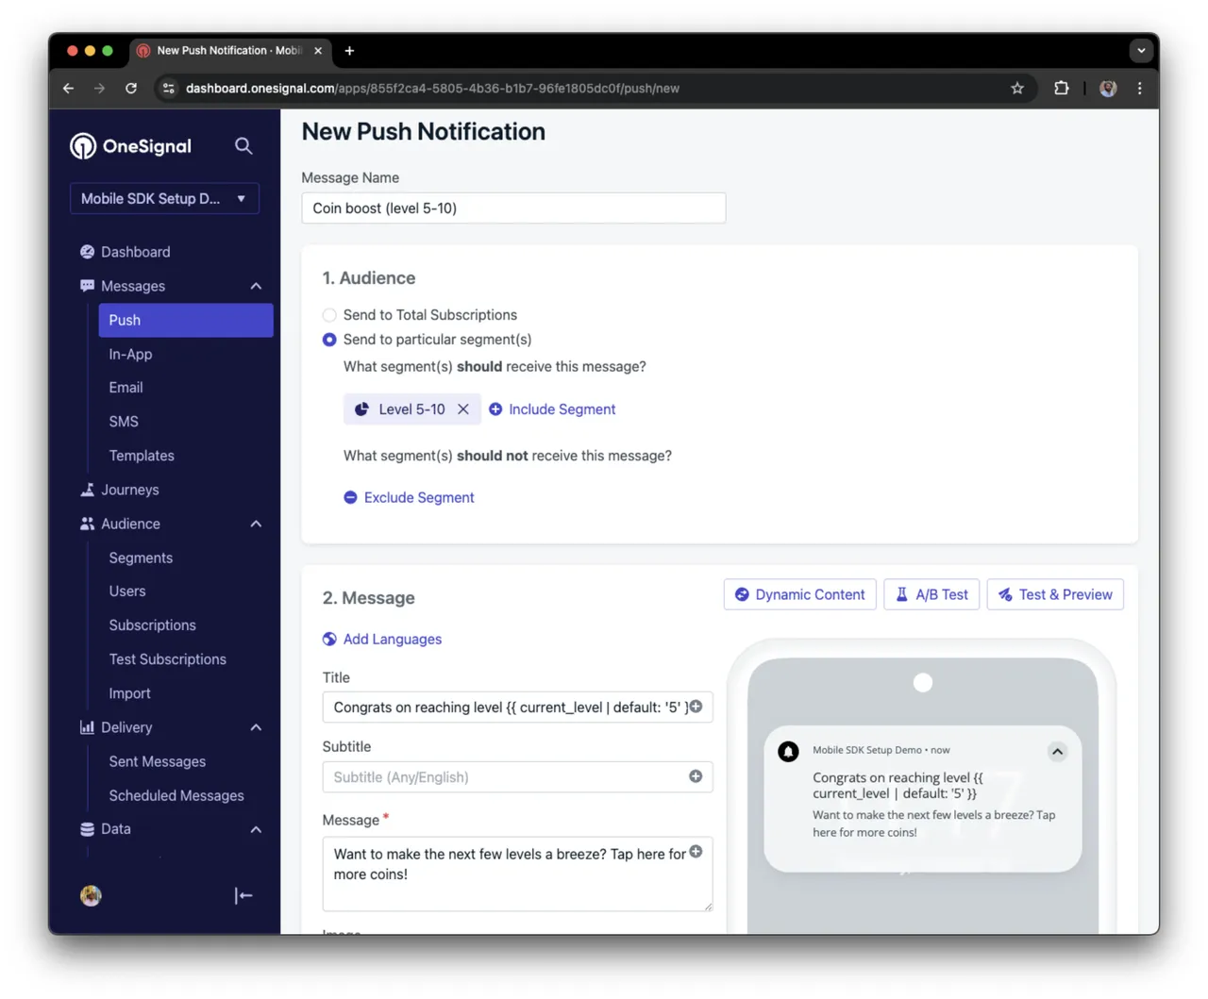The height and width of the screenshot is (999, 1208).
Task: Click the bell icon in notification preview
Action: point(788,752)
